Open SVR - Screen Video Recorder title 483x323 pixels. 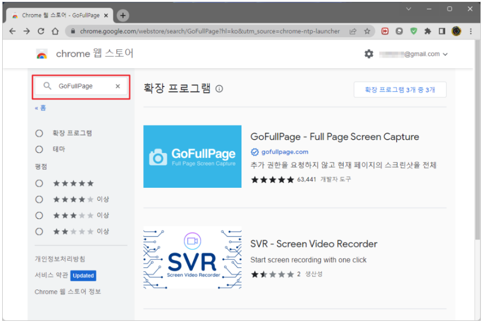click(313, 244)
